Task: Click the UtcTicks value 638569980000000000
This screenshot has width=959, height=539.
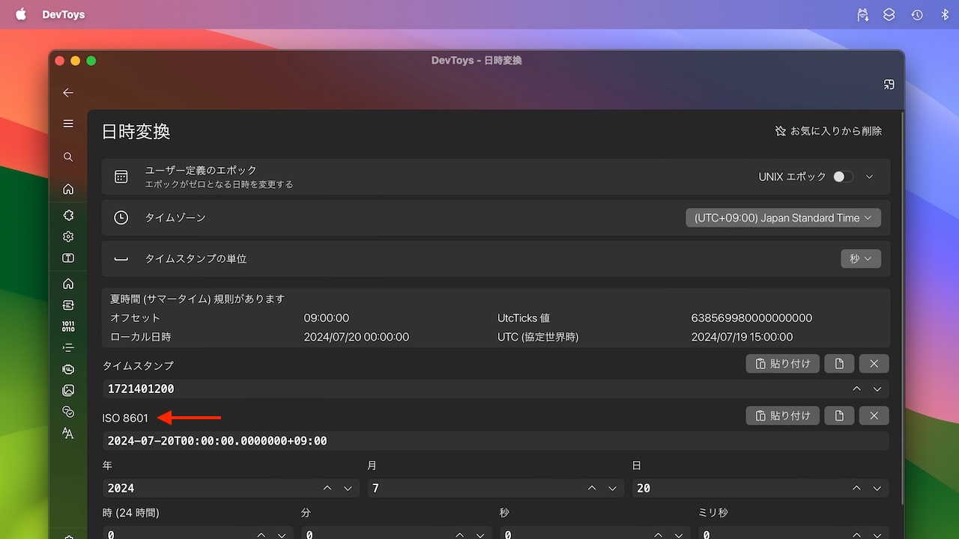Action: (751, 318)
